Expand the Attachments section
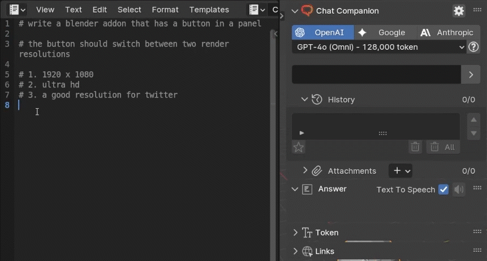Image resolution: width=487 pixels, height=261 pixels. click(305, 170)
